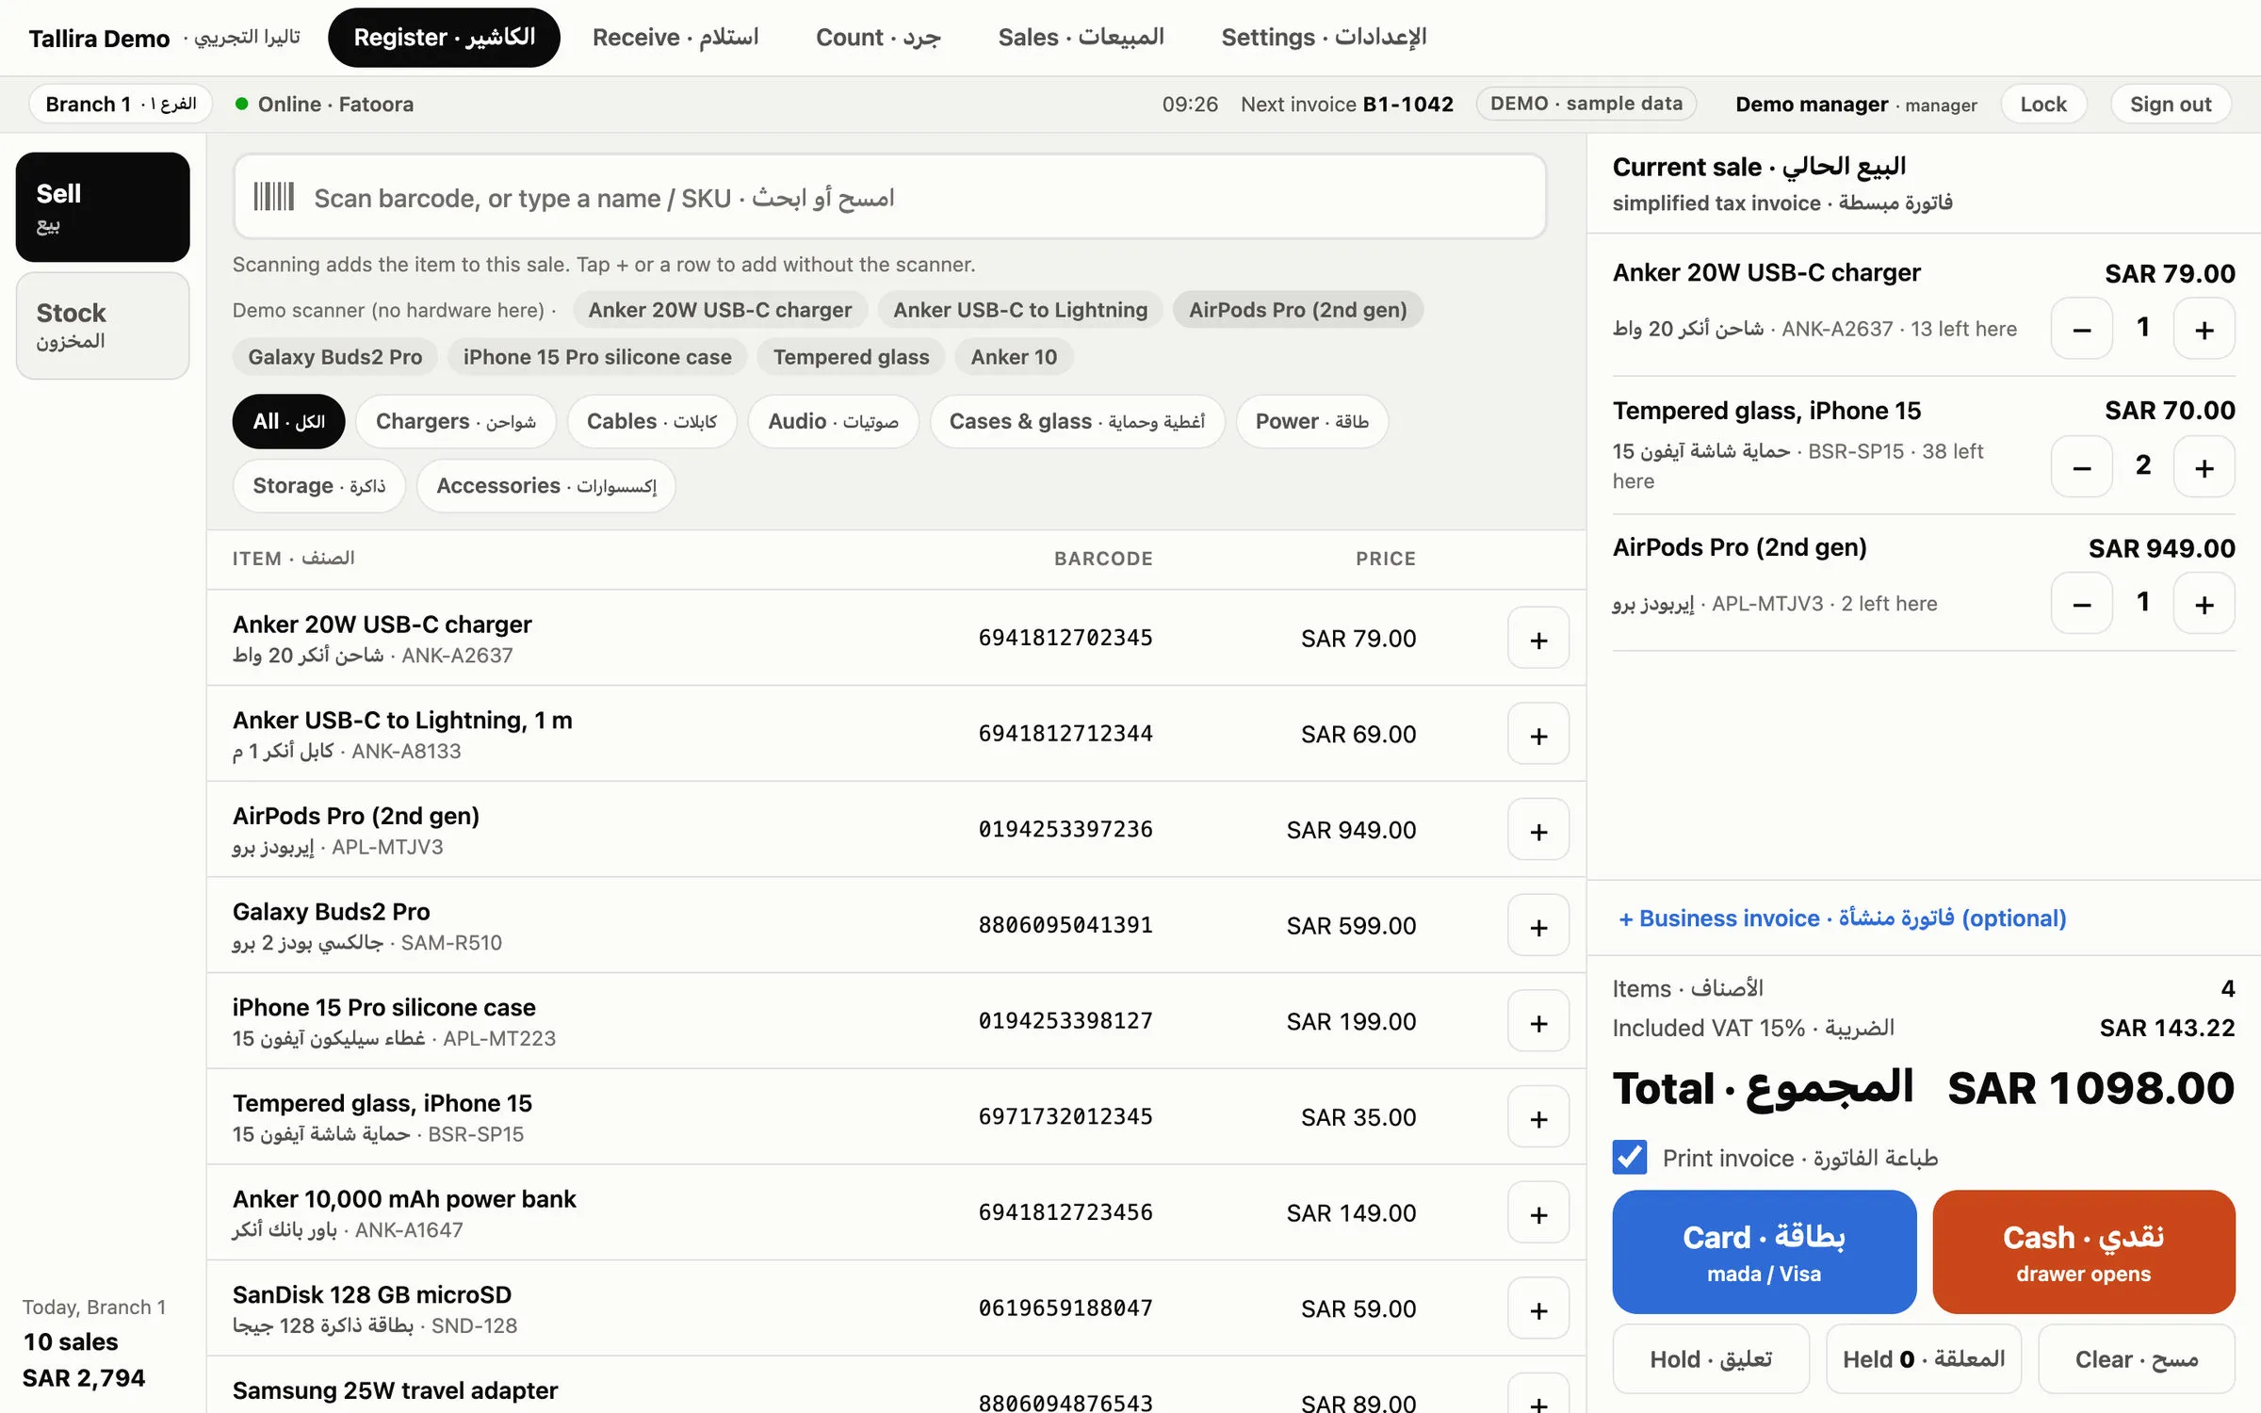The image size is (2261, 1413).
Task: Filter by Audio category
Action: tap(833, 421)
